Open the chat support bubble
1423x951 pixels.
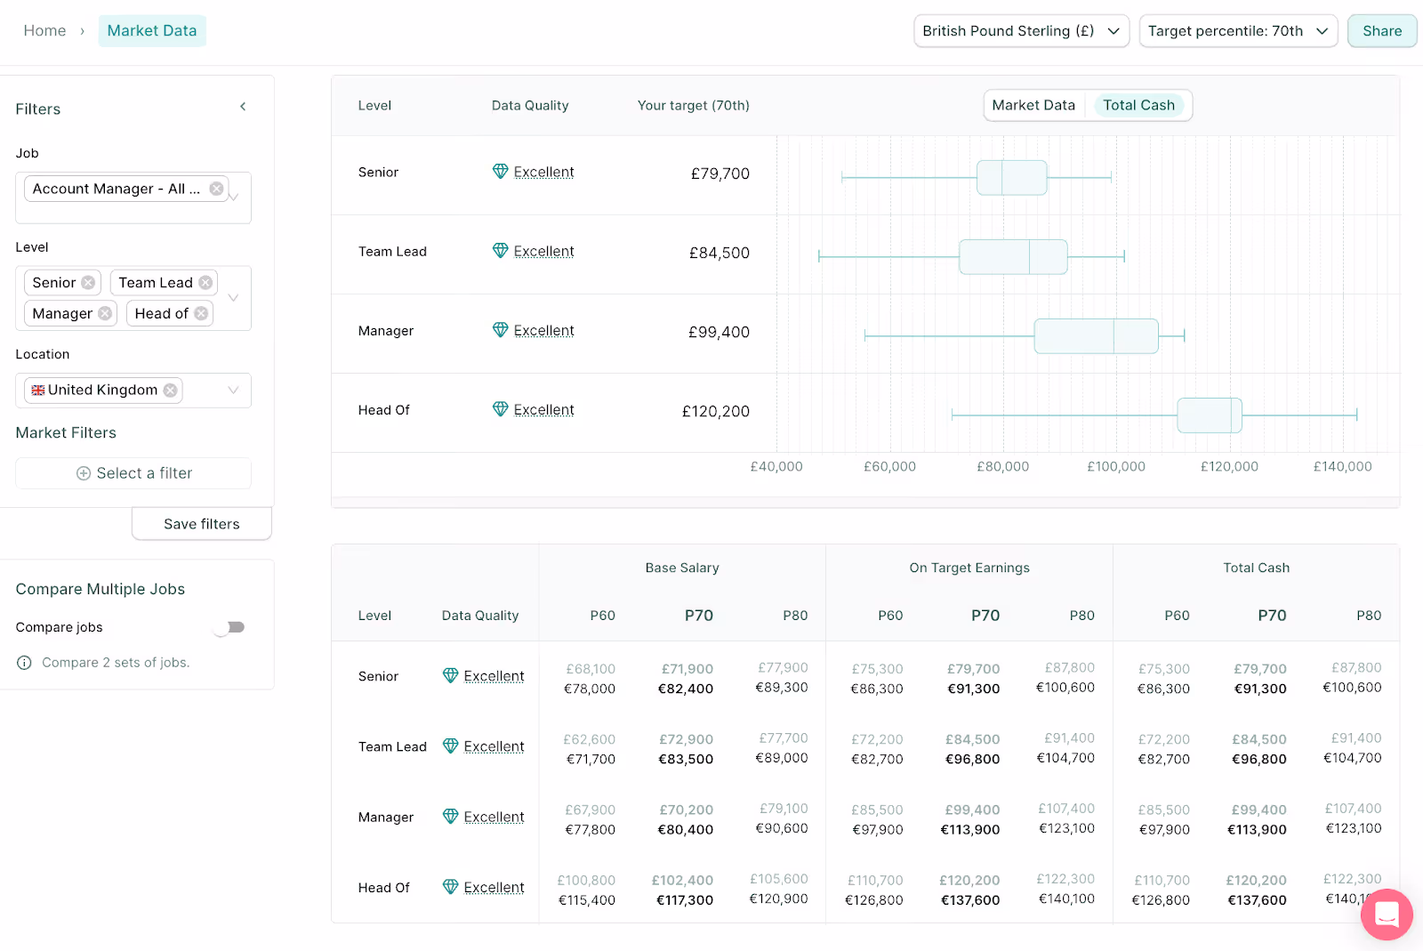[x=1386, y=915]
